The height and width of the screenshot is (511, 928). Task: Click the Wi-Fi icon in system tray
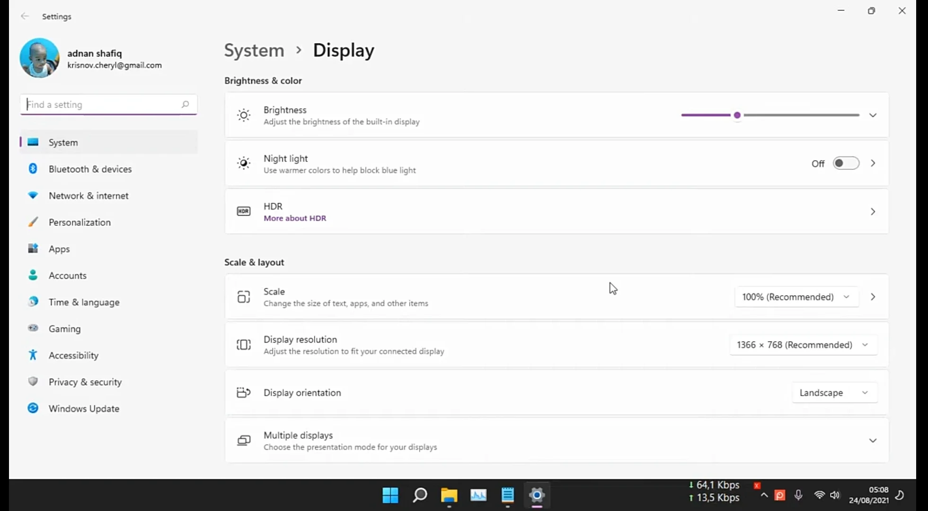point(819,495)
